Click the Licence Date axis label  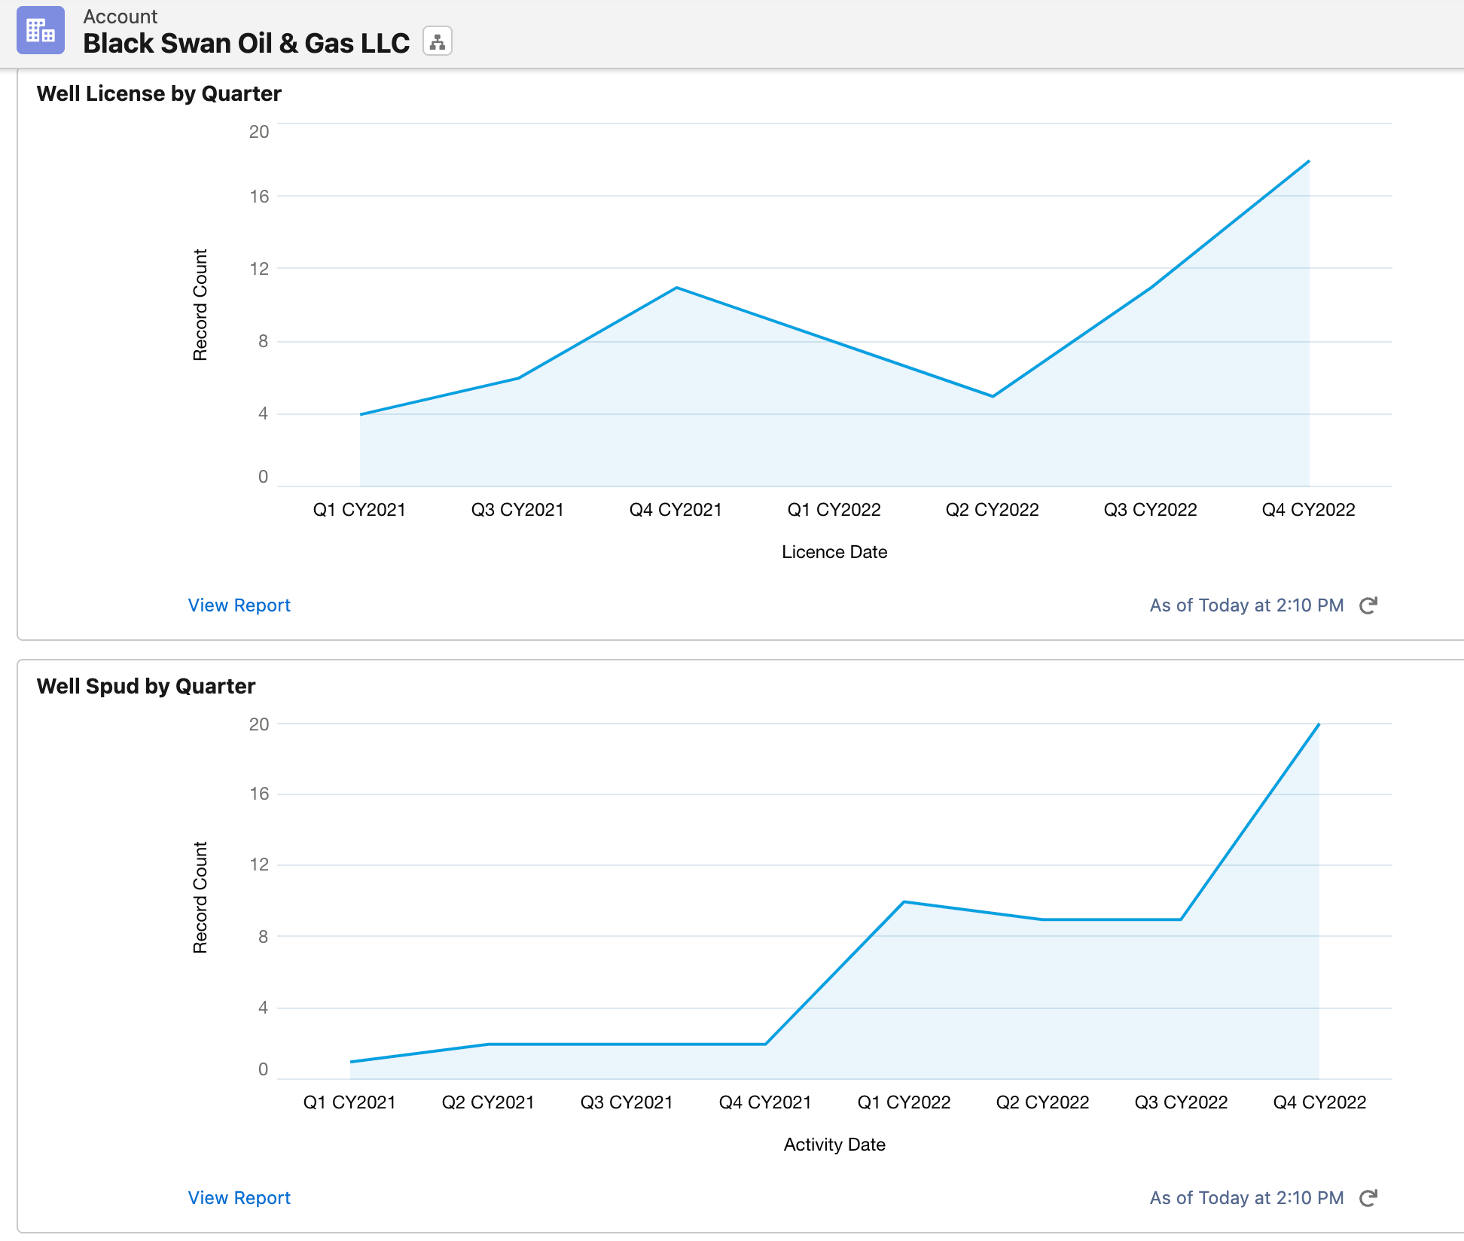[x=834, y=552]
